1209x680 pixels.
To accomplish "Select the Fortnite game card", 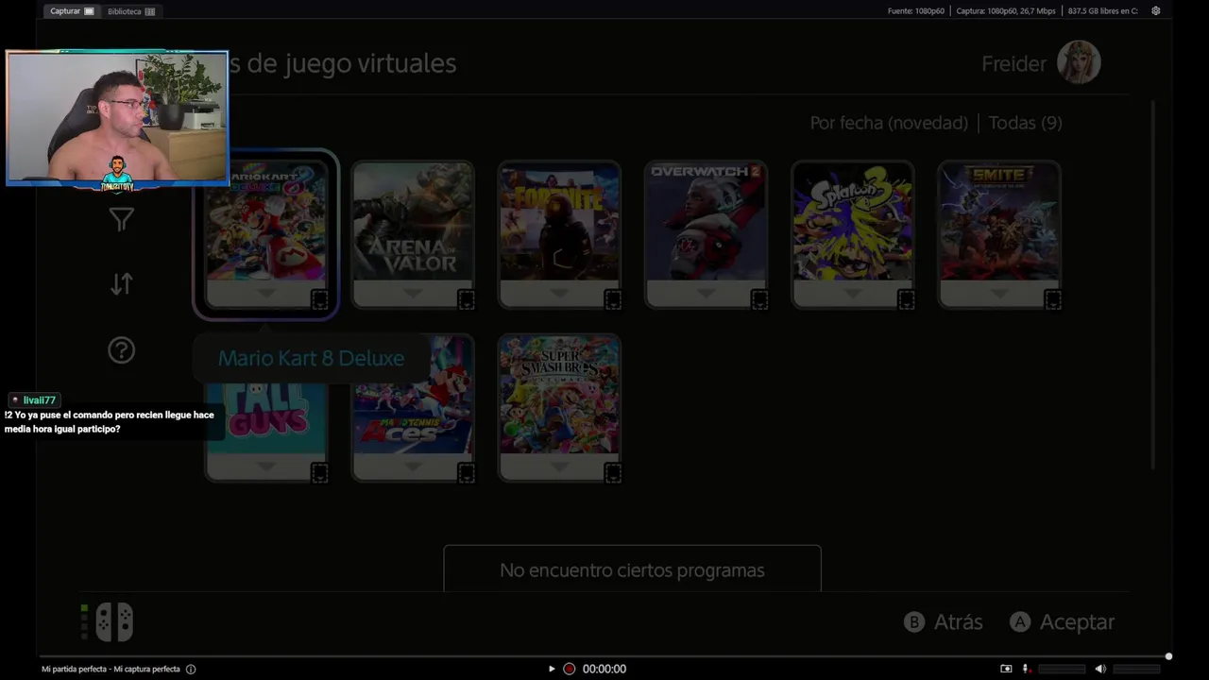I will (559, 234).
